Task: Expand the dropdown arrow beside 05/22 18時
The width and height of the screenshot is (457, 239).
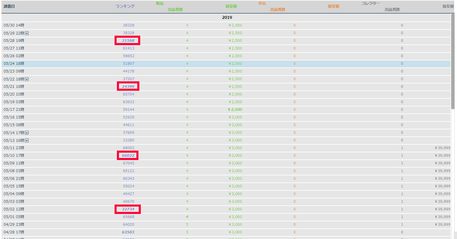Action: pyautogui.click(x=27, y=79)
